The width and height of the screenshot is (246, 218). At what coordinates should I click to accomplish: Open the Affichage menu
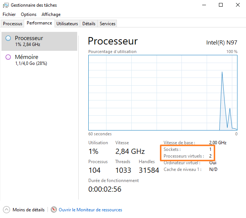coord(51,14)
